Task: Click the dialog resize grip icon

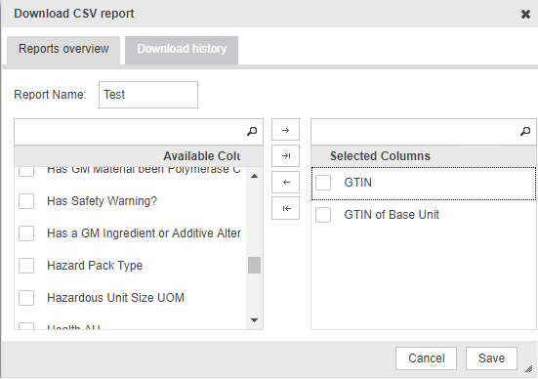Action: [x=529, y=369]
